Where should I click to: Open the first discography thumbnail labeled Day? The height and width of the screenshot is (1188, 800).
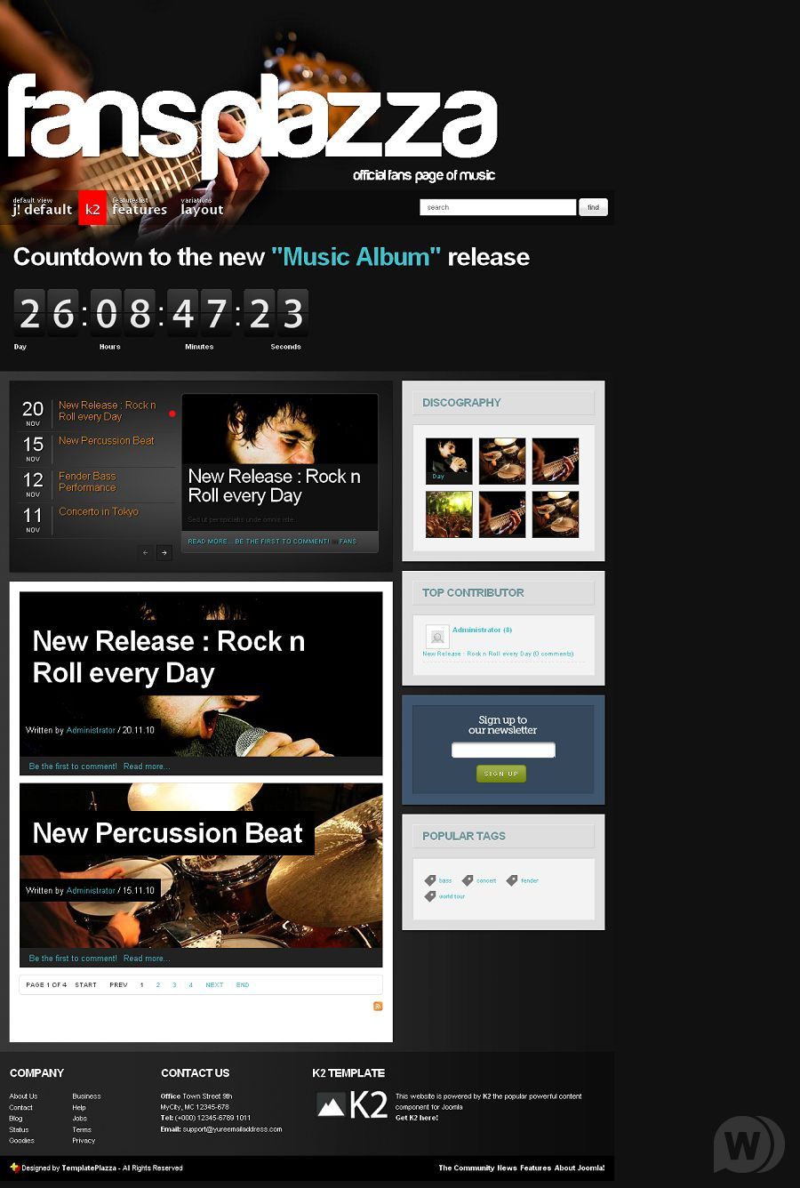click(449, 461)
